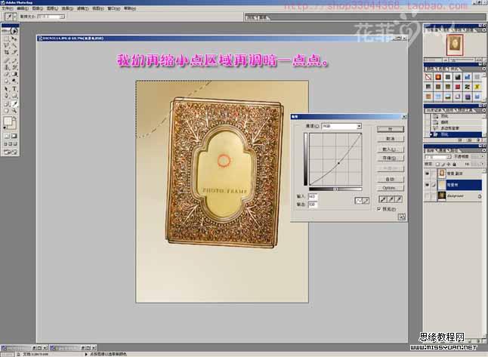488x357 pixels.
Task: Toggle lock transparent pixels in Layers panel
Action: pos(437,164)
